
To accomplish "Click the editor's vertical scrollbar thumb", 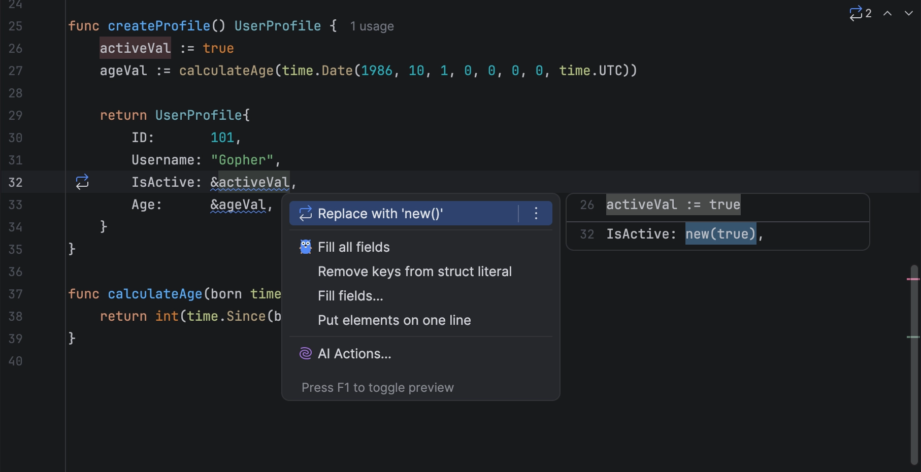I will coord(914,365).
